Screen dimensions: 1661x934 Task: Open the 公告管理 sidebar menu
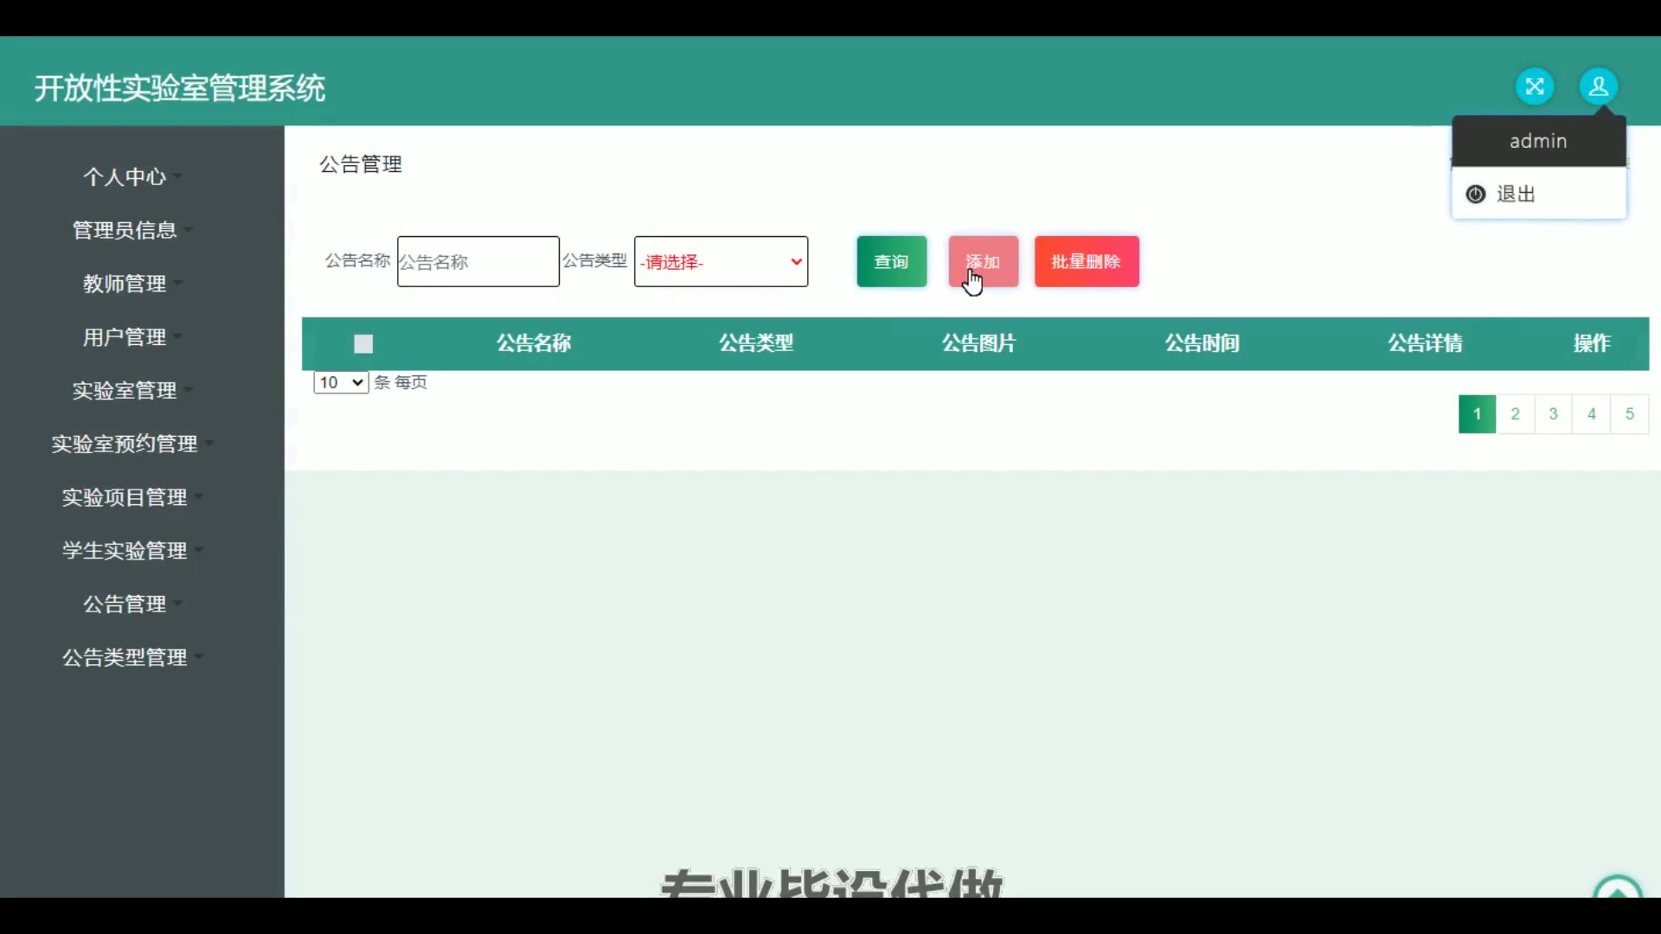tap(132, 605)
